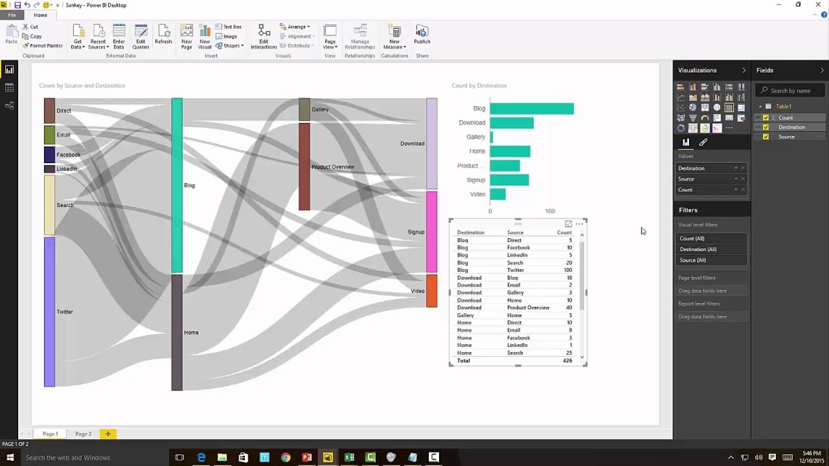Open the Page View dropdown
The image size is (829, 466).
(x=330, y=36)
